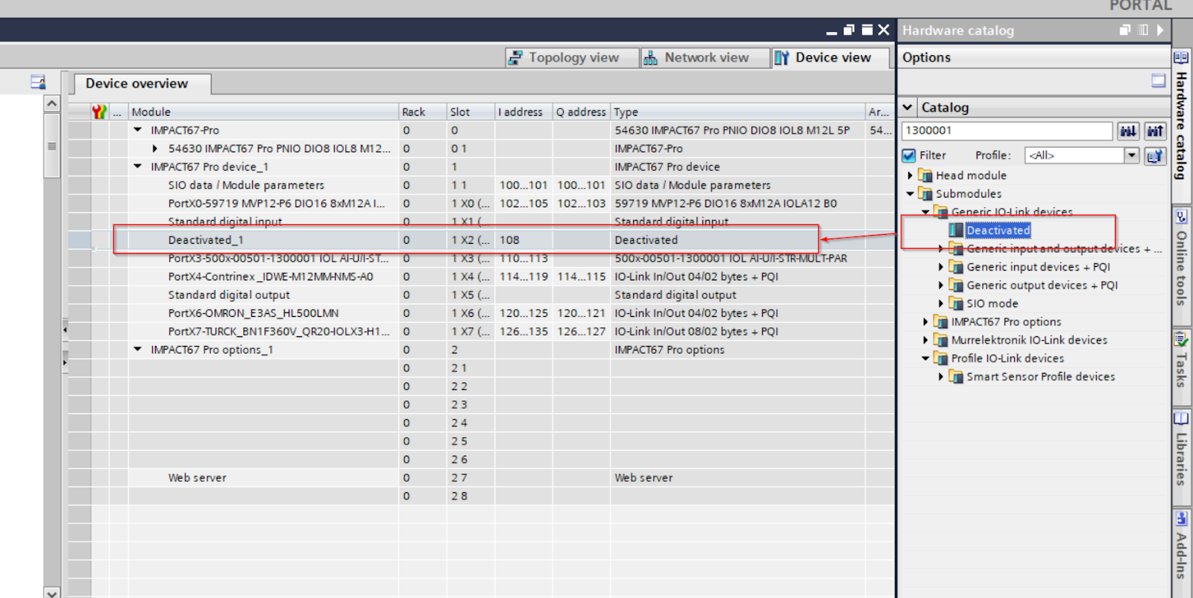The height and width of the screenshot is (598, 1193).
Task: Collapse the Catalog section
Action: (907, 107)
